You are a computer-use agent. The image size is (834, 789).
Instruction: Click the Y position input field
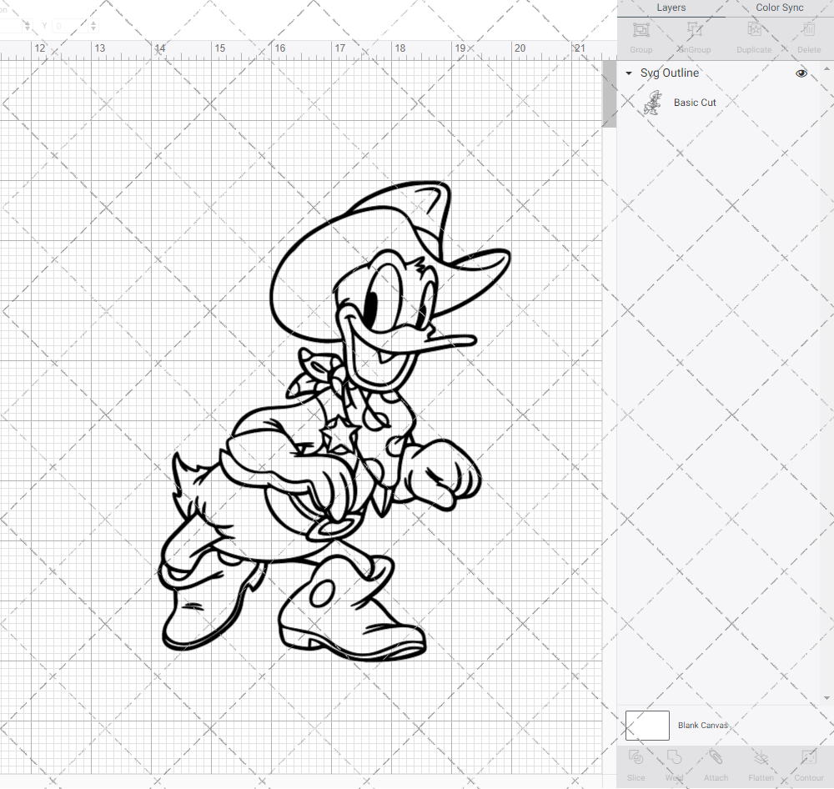tap(70, 26)
